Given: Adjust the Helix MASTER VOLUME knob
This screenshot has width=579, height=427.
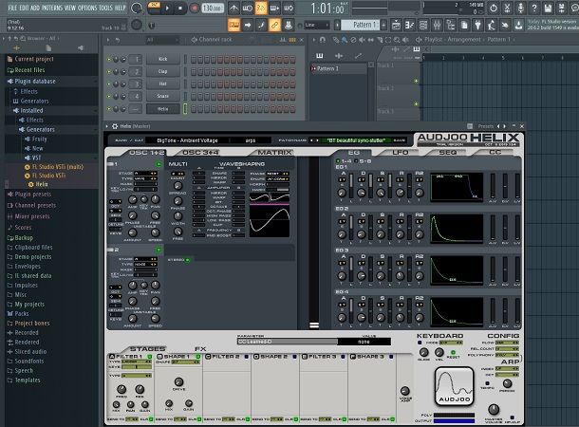Looking at the screenshot, I should click(x=494, y=409).
